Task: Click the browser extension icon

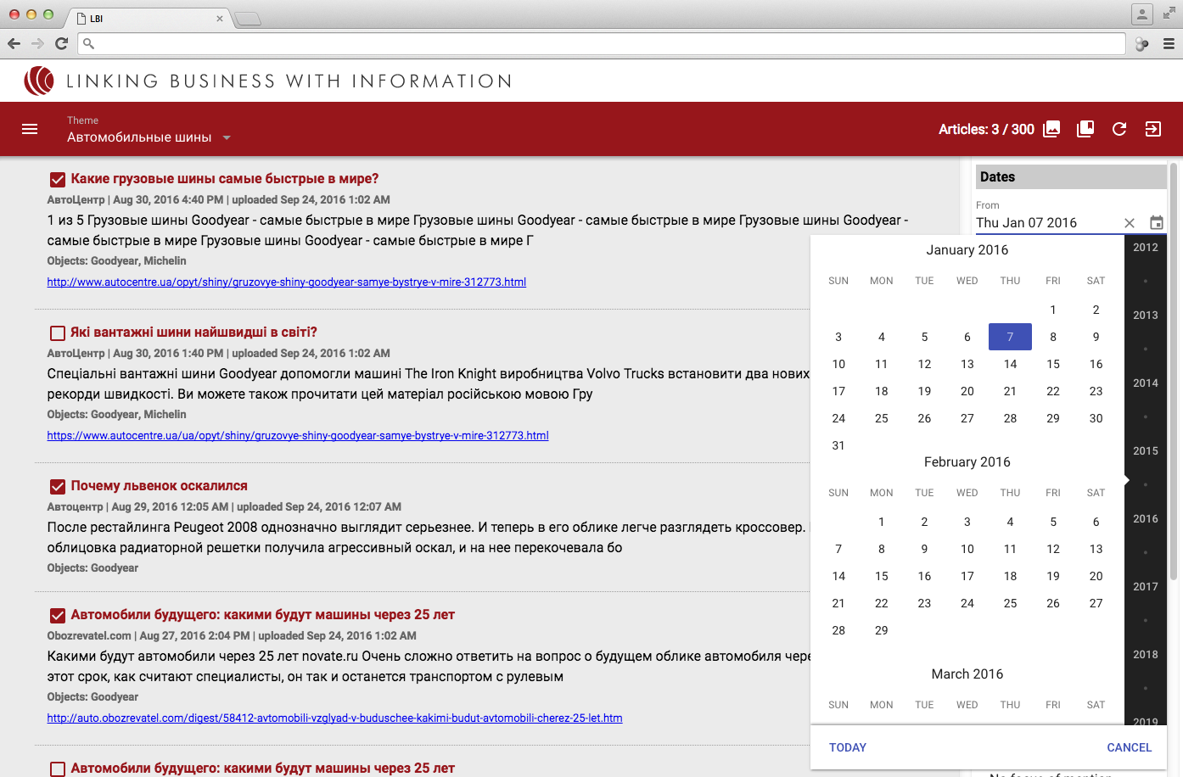Action: pyautogui.click(x=1142, y=44)
